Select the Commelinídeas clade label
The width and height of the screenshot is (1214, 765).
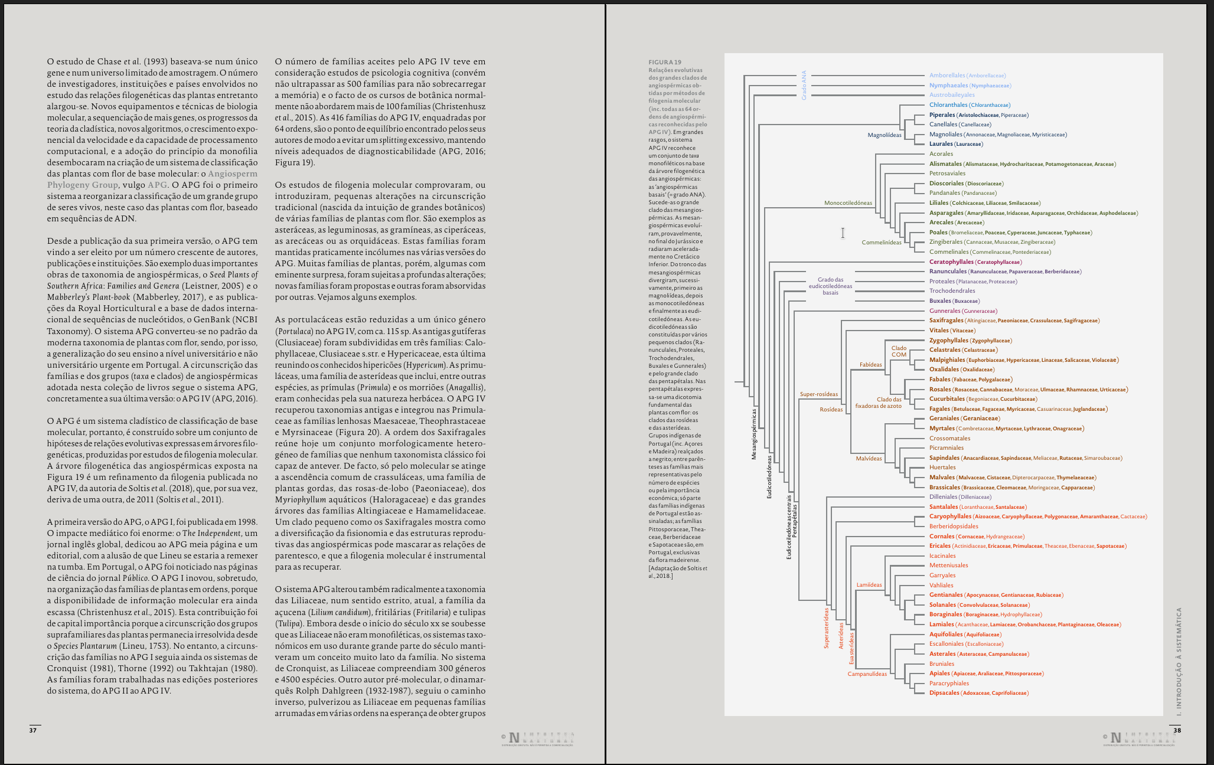click(881, 243)
